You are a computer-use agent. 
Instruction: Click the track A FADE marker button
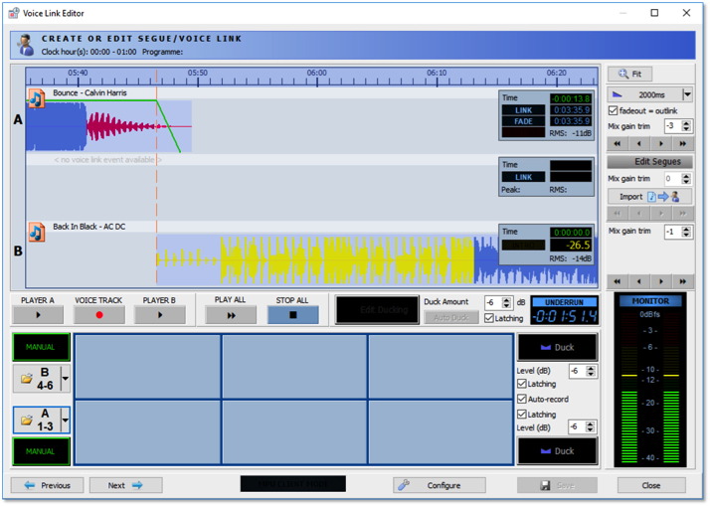click(x=523, y=121)
